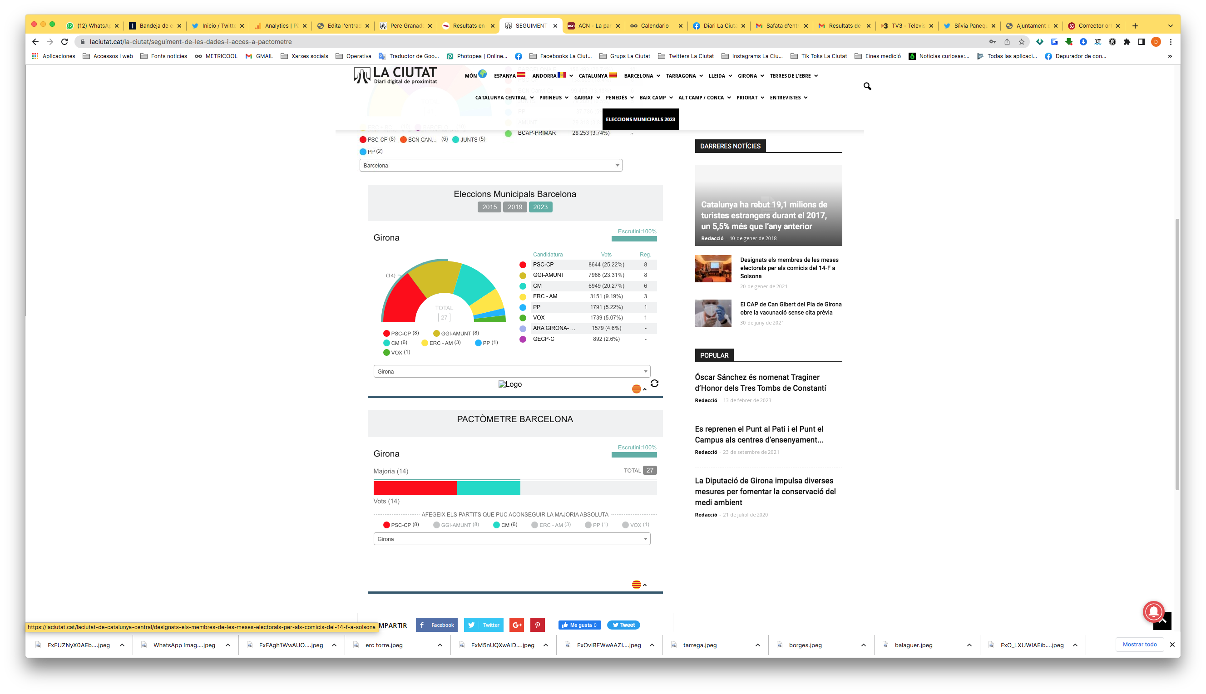
Task: Disable PSC-CP party in the pactometer
Action: [x=400, y=525]
